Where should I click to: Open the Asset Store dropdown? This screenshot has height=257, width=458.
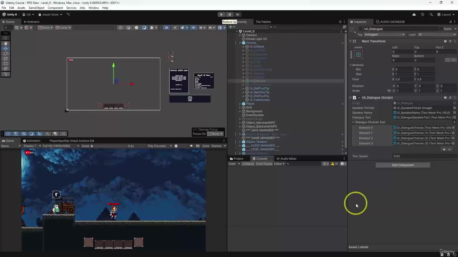pos(50,15)
